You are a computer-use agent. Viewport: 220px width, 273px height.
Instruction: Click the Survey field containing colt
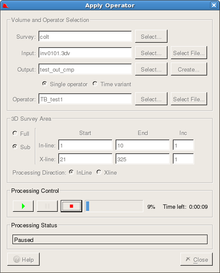[x=85, y=36]
